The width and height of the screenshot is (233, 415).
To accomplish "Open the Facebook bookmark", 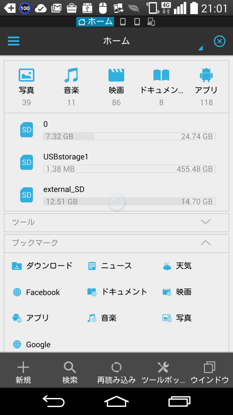I will (36, 292).
